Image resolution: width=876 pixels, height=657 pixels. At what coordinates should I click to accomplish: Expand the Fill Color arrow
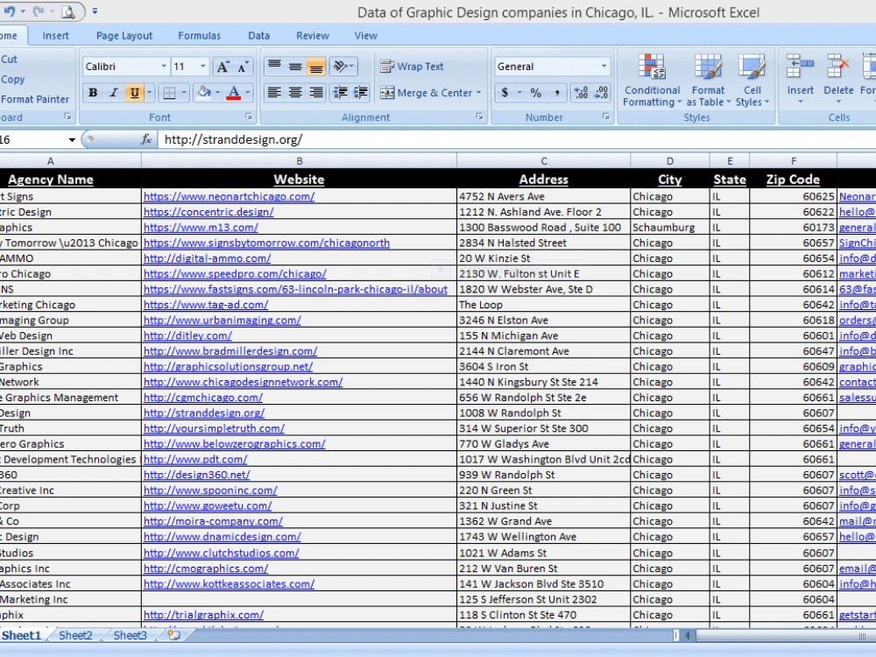[217, 93]
